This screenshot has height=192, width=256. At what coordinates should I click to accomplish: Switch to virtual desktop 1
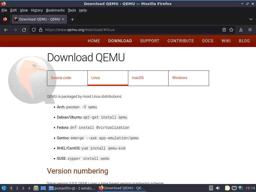(x=11, y=188)
